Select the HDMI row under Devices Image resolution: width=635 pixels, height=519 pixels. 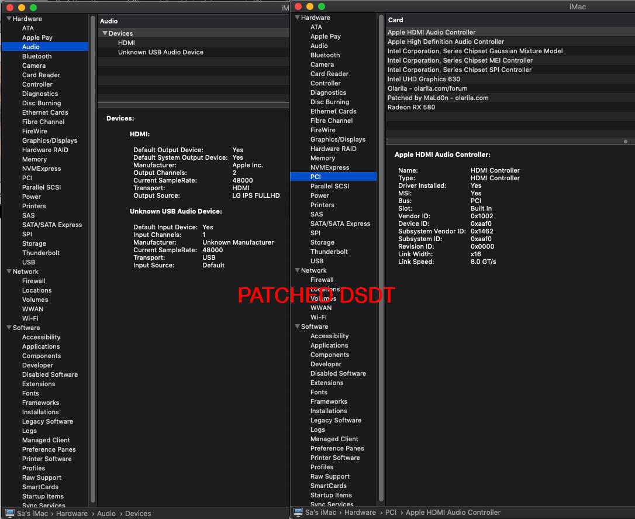(x=194, y=43)
